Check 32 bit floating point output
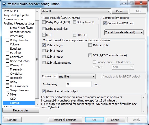 click(x=44, y=63)
